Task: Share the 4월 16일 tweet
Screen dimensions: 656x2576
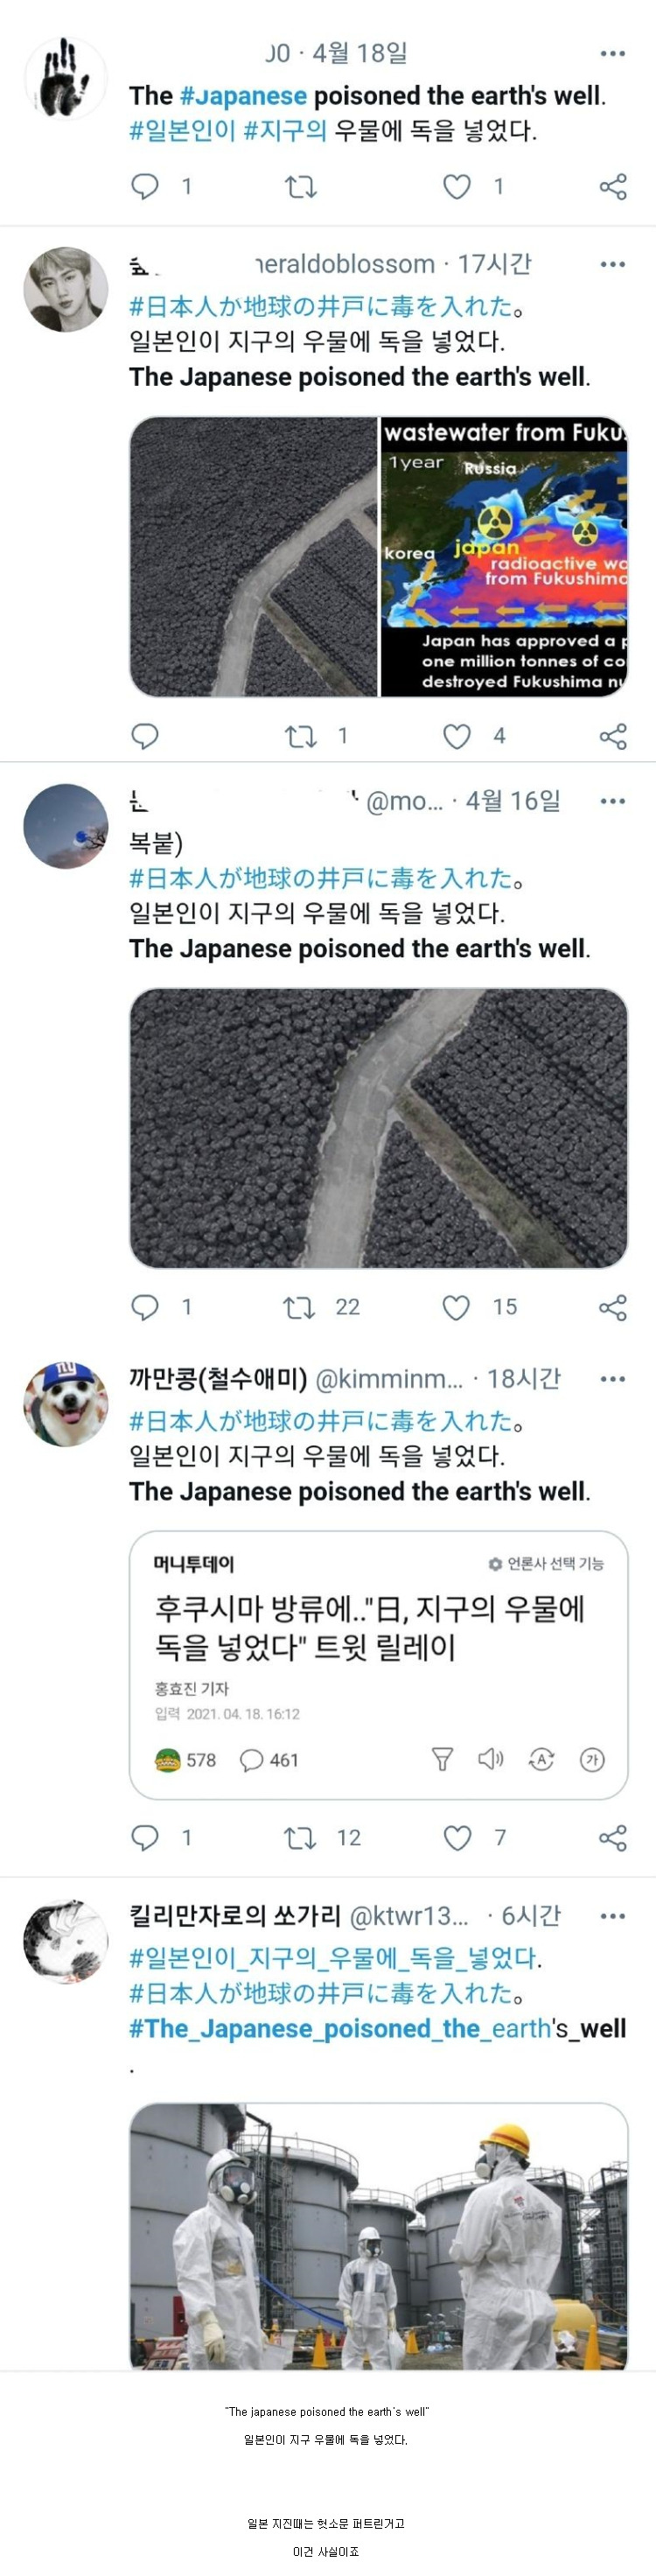Action: pyautogui.click(x=612, y=1307)
